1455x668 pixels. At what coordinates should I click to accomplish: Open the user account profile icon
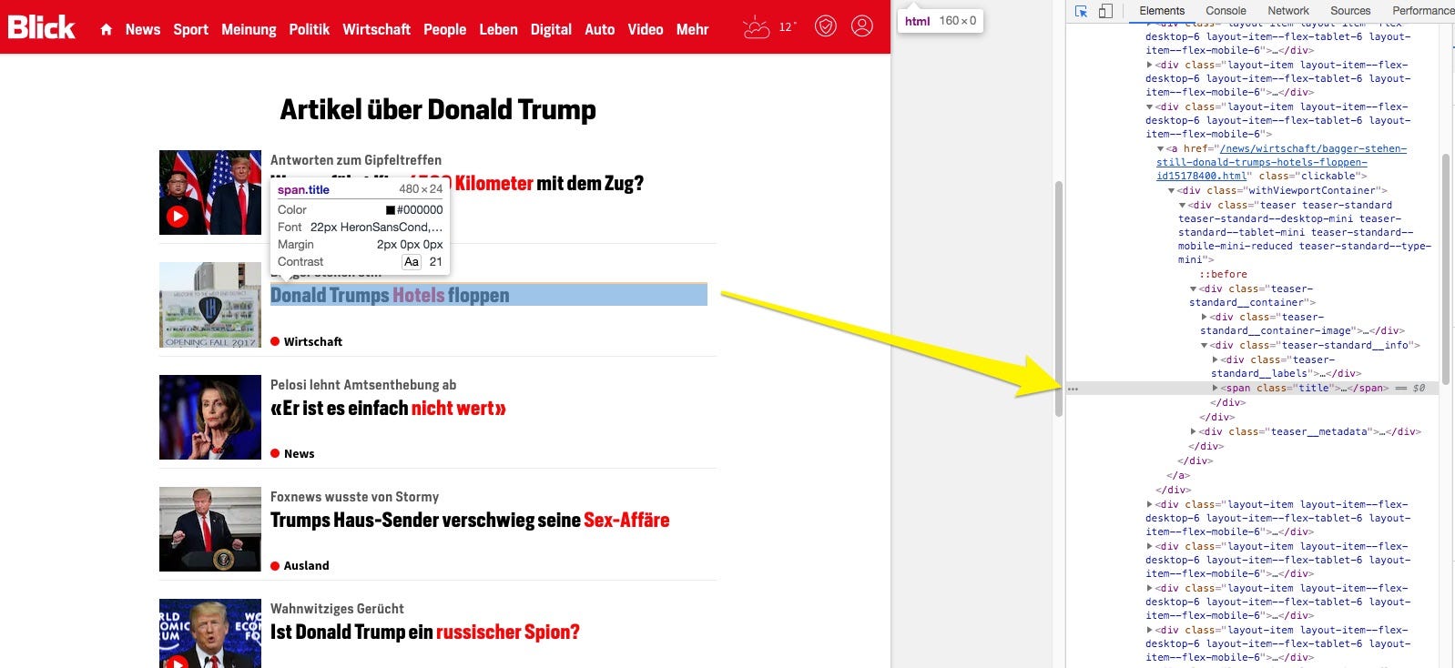tap(862, 26)
